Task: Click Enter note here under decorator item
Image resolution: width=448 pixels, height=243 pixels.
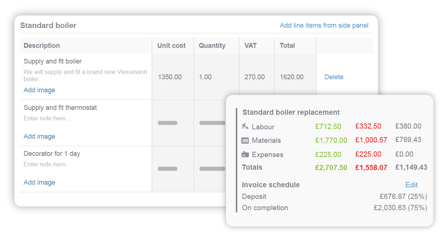Action: pyautogui.click(x=47, y=164)
